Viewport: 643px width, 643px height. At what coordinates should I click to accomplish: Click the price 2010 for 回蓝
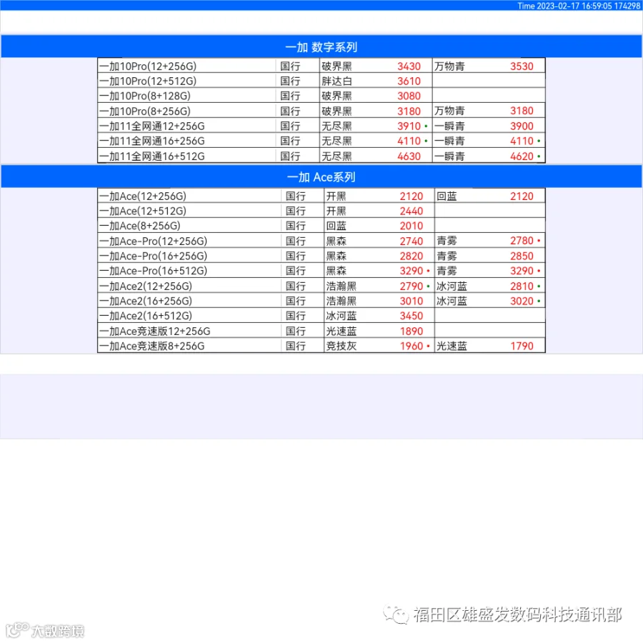coord(412,226)
